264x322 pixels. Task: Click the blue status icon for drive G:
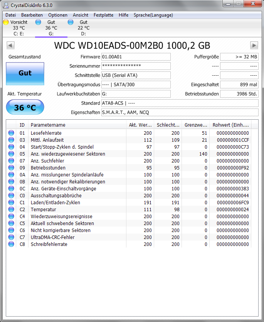pos(38,22)
